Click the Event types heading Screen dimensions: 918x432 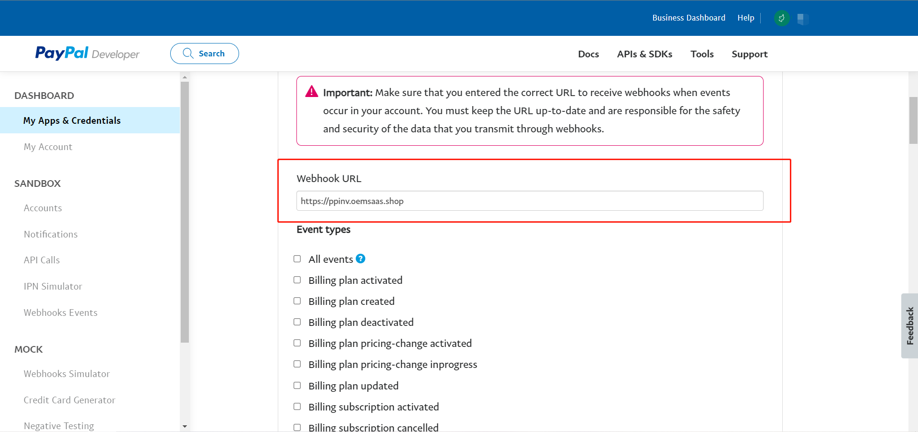point(323,230)
